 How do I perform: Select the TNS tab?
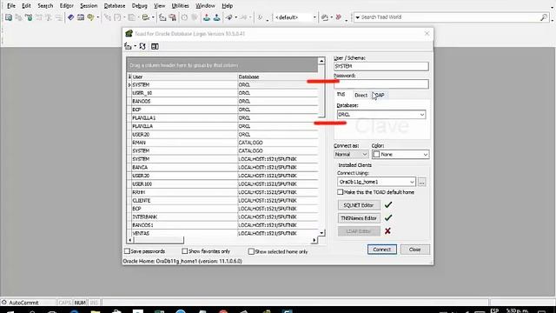click(x=341, y=95)
